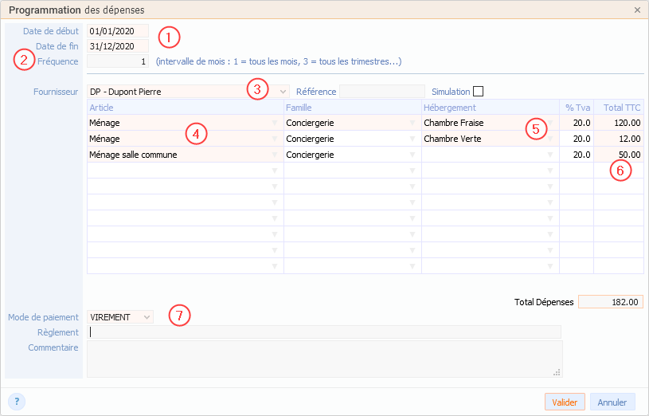Viewport: 649px width, 416px height.
Task: Expand the Mode de paiement dropdown
Action: point(147,317)
